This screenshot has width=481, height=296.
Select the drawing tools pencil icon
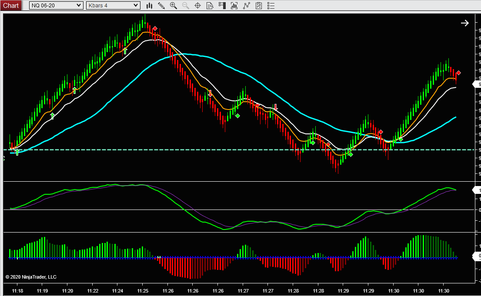click(161, 6)
